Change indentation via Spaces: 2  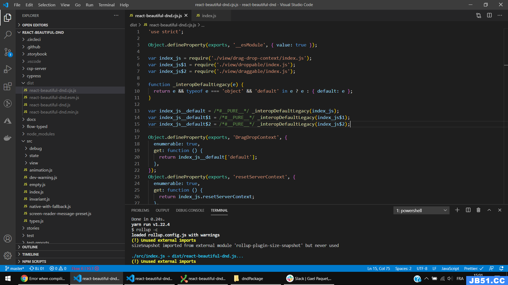pos(403,268)
